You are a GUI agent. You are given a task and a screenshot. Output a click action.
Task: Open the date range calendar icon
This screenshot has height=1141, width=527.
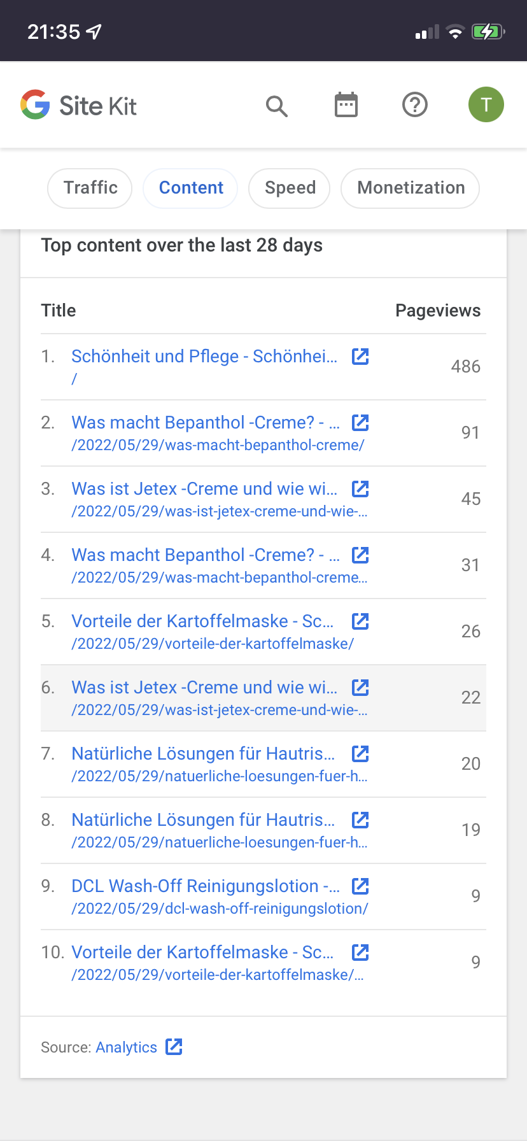tap(346, 105)
